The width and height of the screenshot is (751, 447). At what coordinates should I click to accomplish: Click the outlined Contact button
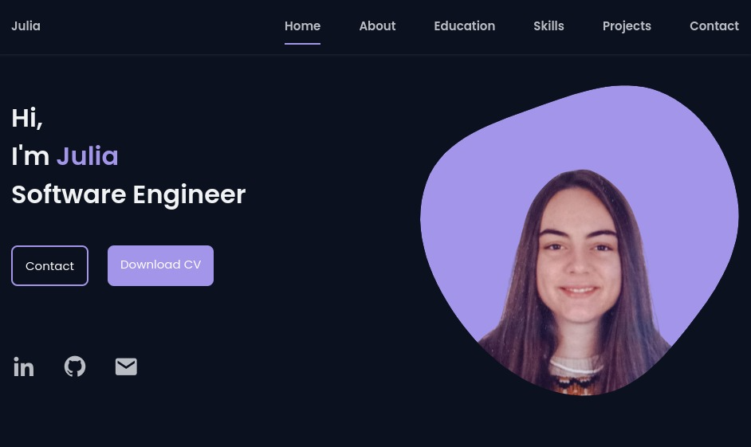49,265
